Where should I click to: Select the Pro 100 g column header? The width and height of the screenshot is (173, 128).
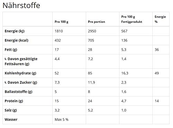tap(62, 22)
